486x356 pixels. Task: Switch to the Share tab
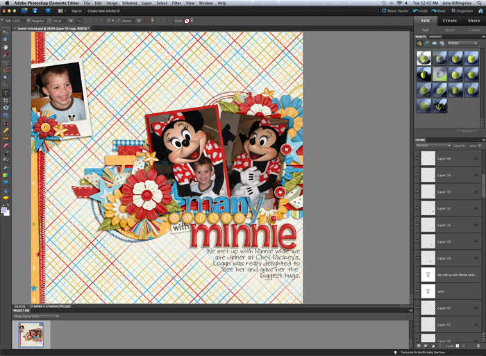[474, 20]
